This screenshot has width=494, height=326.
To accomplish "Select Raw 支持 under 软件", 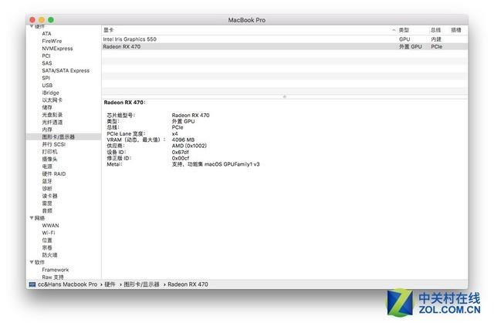I will [52, 277].
